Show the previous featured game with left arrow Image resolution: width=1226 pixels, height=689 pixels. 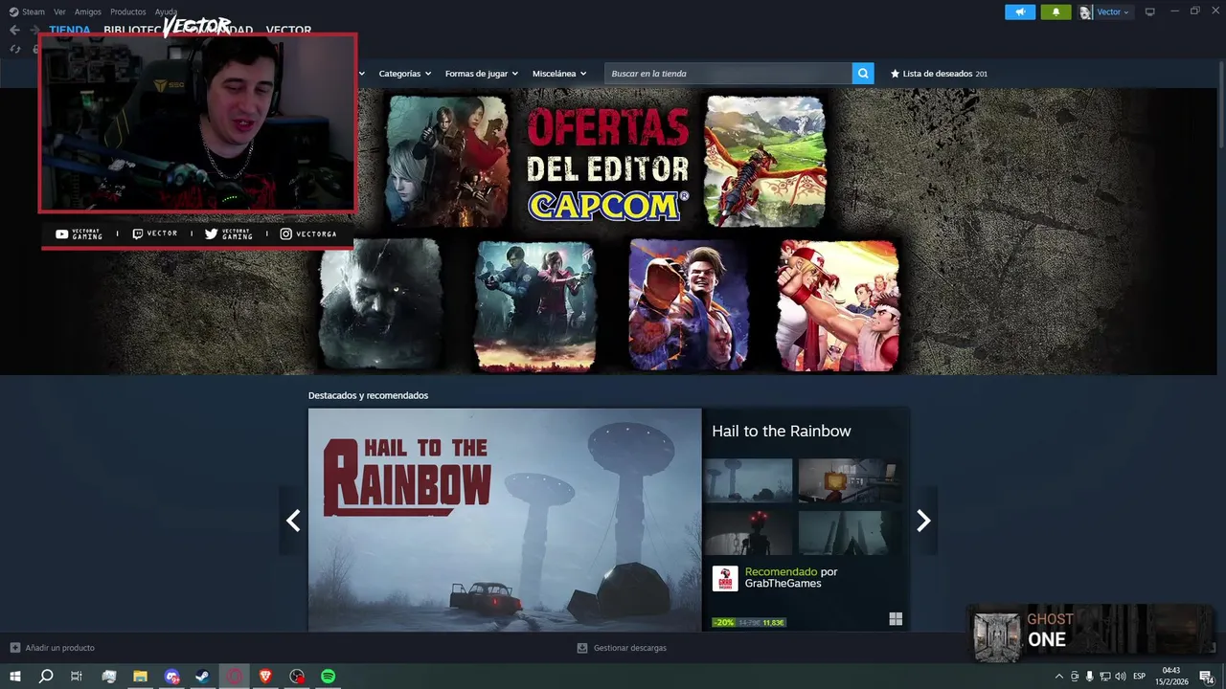[293, 521]
